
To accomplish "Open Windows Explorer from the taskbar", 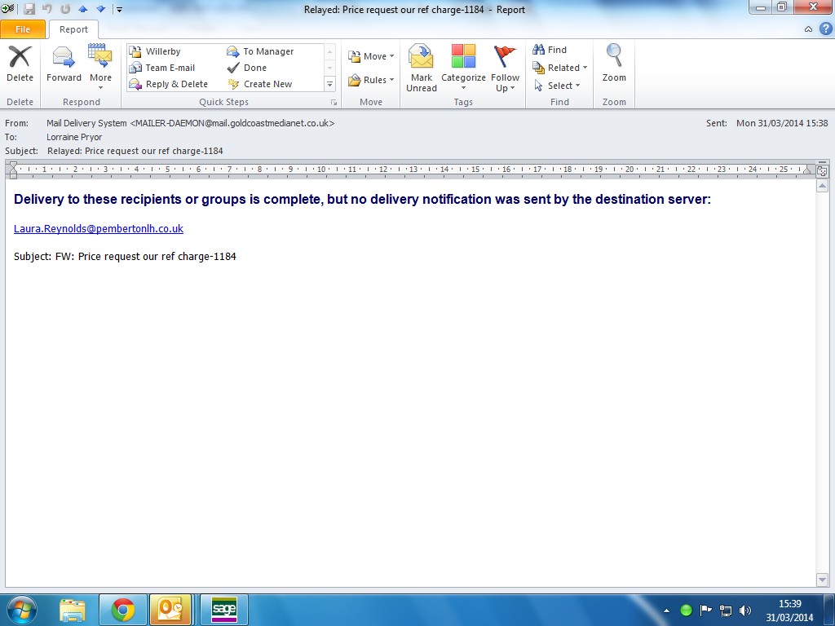I will pyautogui.click(x=73, y=610).
